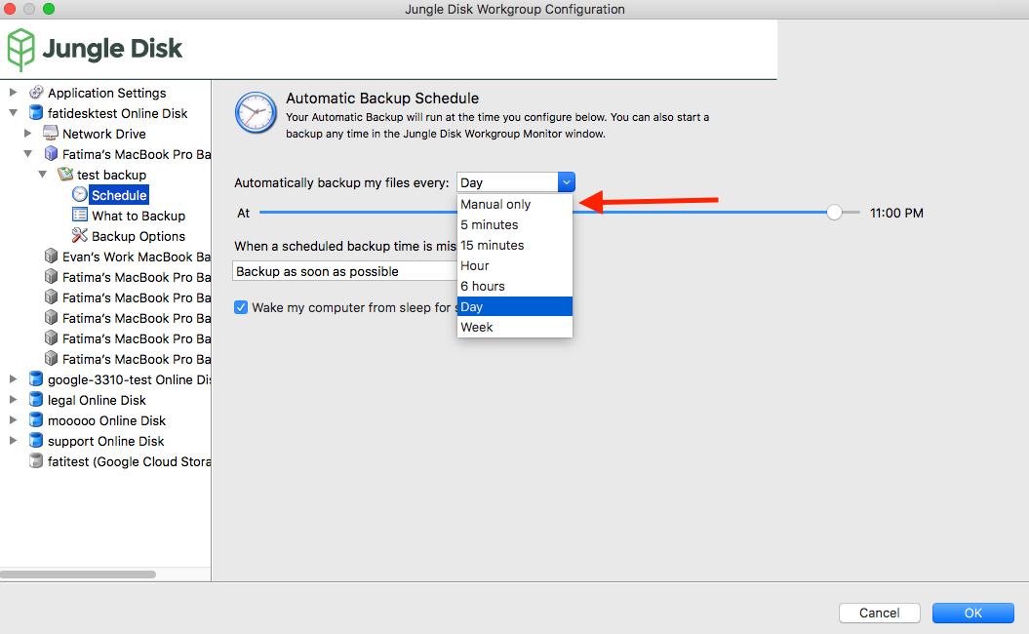Select the fatidesktest Online Disk icon
1029x634 pixels.
(36, 113)
